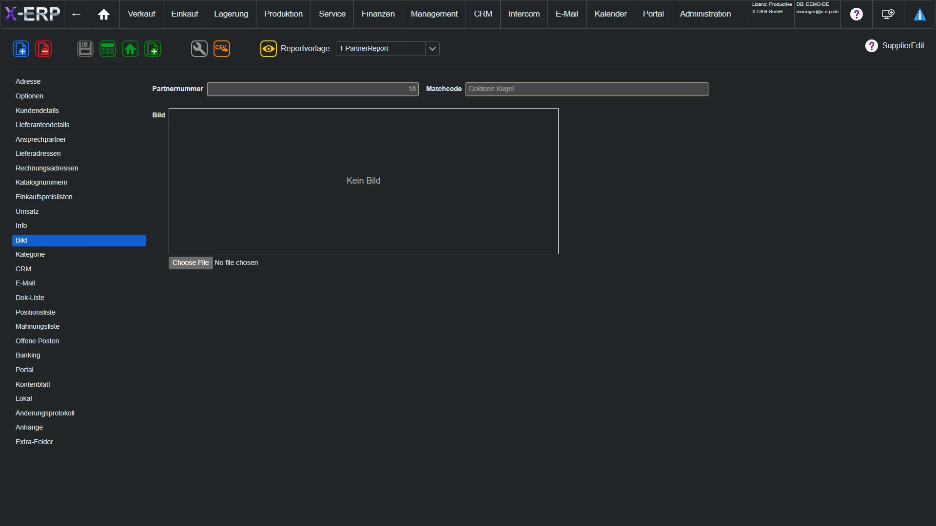Click the Kein Bild image area
Viewport: 936px width, 526px height.
364,181
